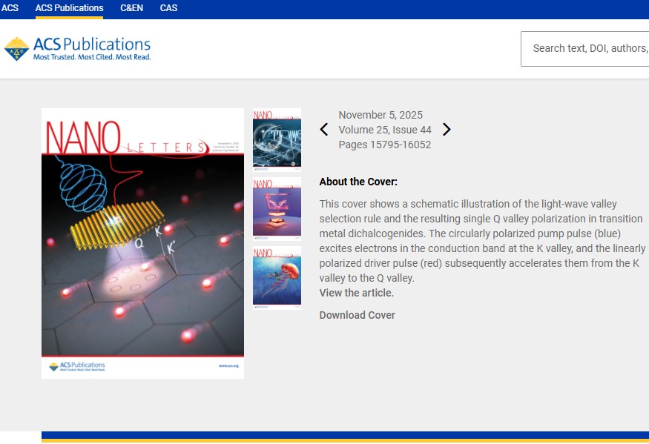The height and width of the screenshot is (444, 649).
Task: Open the large Nano Letters cover image
Action: (143, 243)
